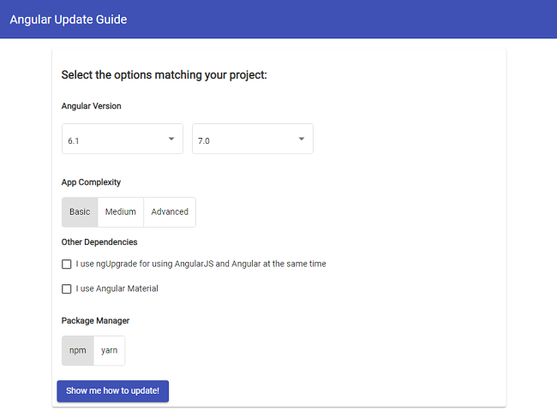Click the Package Manager section label
This screenshot has width=557, height=416.
(95, 321)
